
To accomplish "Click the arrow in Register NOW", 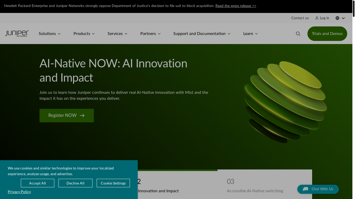I will [x=82, y=116].
